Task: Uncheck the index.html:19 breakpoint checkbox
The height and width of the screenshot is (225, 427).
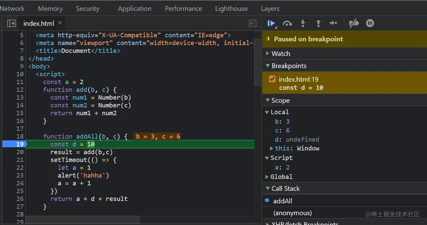Action: click(272, 79)
